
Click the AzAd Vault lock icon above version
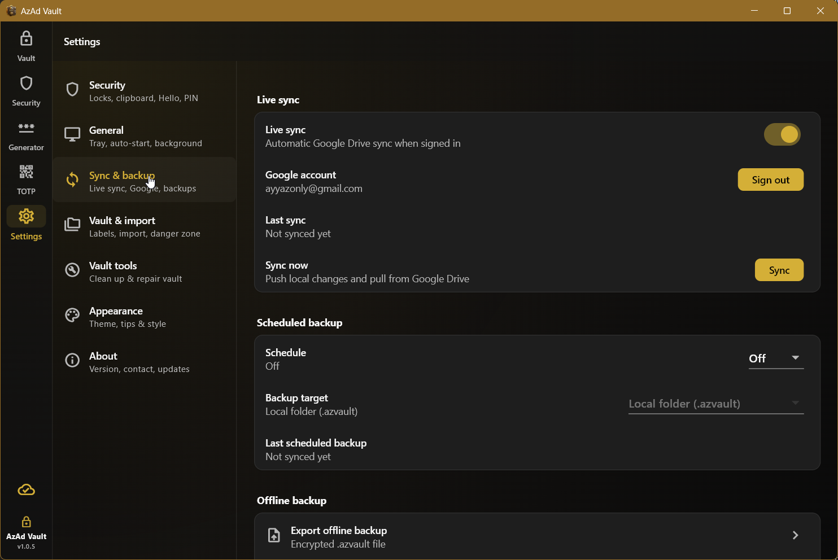tap(26, 521)
